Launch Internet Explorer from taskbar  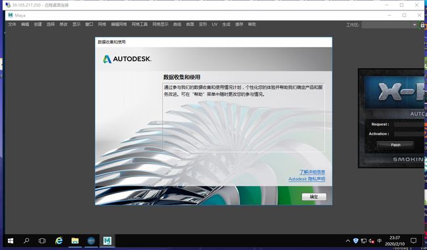pos(58,241)
